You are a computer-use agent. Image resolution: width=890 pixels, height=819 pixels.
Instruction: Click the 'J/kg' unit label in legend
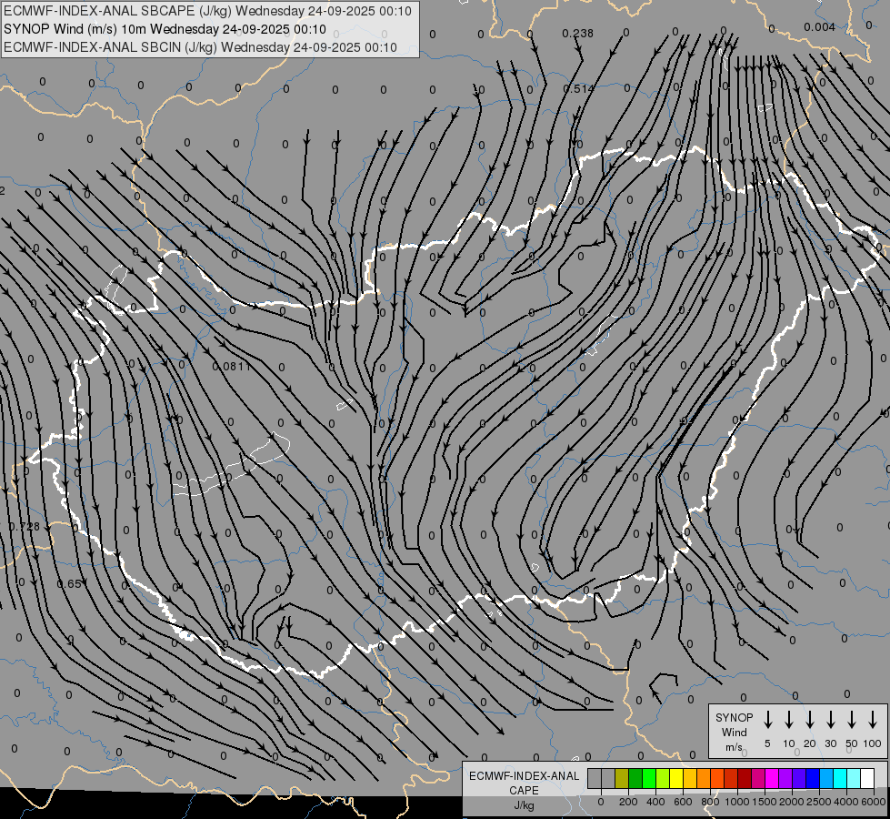(524, 805)
